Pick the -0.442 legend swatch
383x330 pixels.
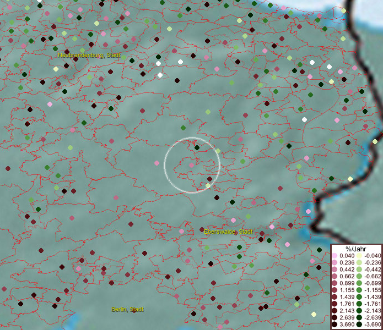click(359, 269)
